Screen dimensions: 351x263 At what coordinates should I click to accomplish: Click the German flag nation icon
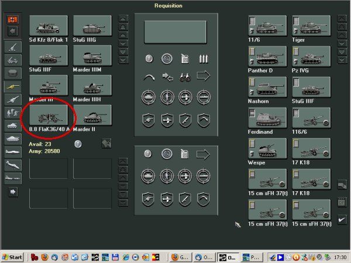point(12,19)
